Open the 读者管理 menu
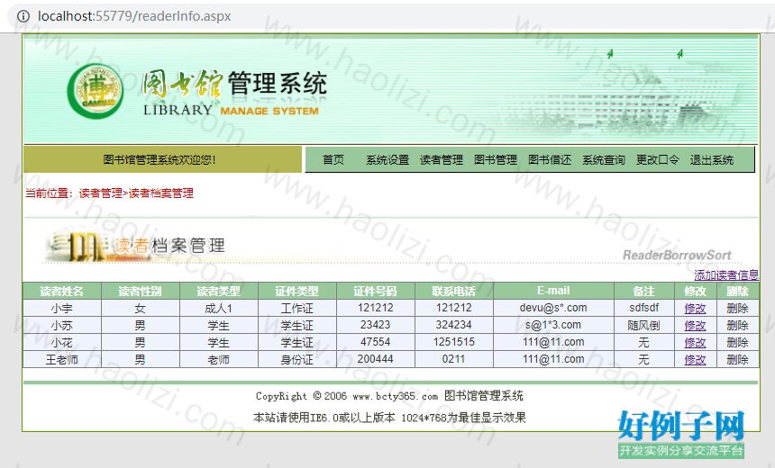 442,160
